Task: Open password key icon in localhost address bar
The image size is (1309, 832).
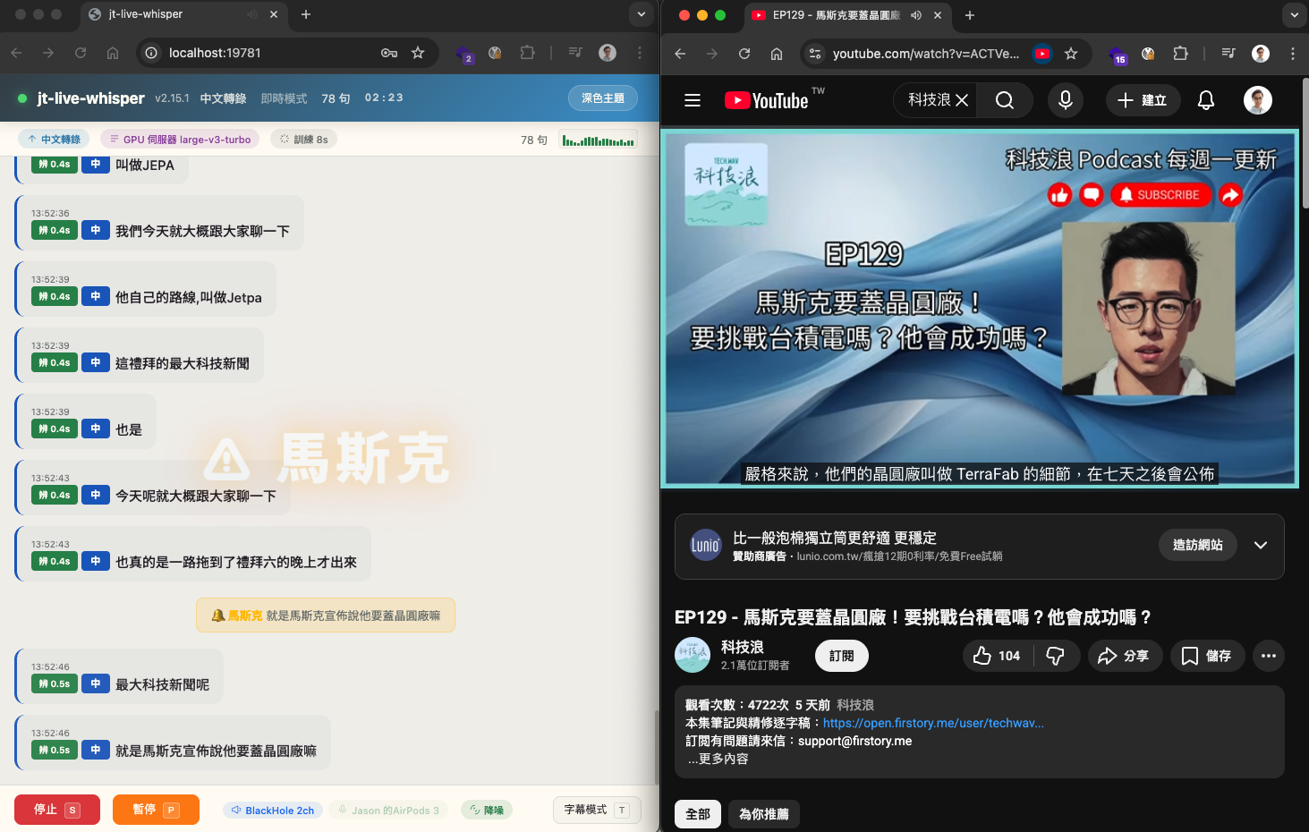Action: click(389, 53)
